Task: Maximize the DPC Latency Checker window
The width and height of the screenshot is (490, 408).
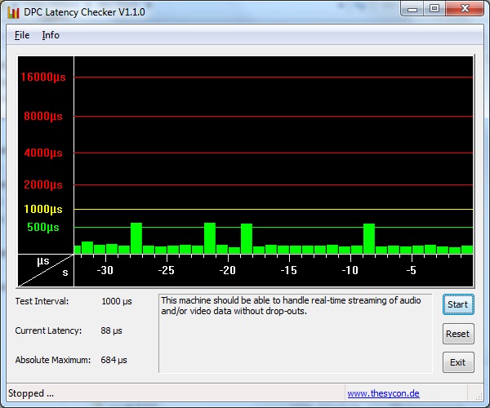Action: tap(434, 9)
